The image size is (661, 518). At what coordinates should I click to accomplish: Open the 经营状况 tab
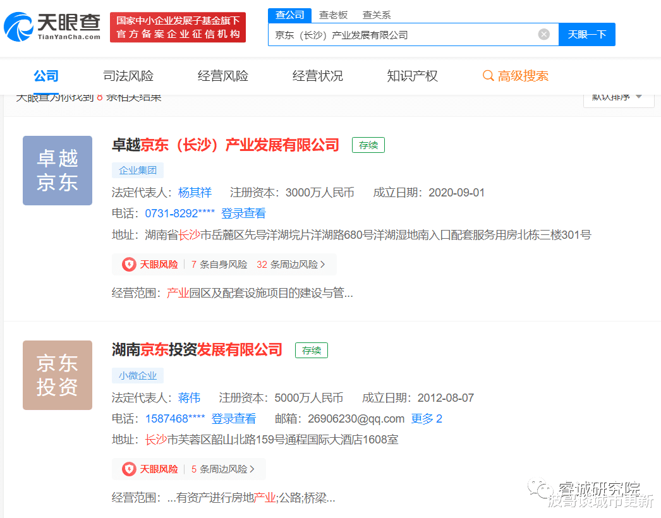click(317, 76)
